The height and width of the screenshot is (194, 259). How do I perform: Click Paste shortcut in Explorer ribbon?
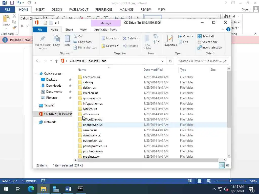[85, 47]
